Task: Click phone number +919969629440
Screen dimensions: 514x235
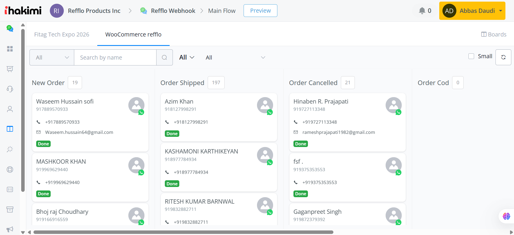Action: click(x=62, y=182)
